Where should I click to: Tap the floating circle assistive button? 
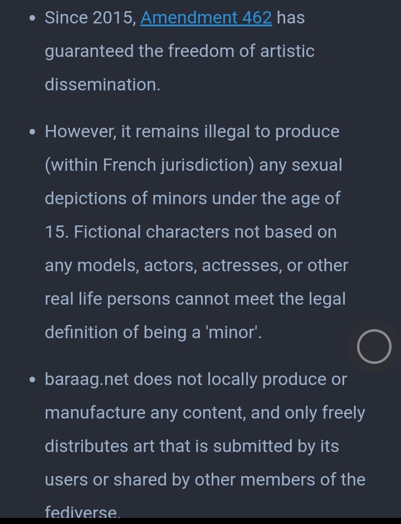click(374, 346)
